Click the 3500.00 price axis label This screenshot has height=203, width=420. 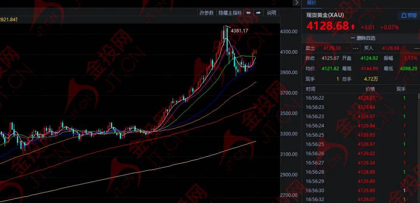289,113
